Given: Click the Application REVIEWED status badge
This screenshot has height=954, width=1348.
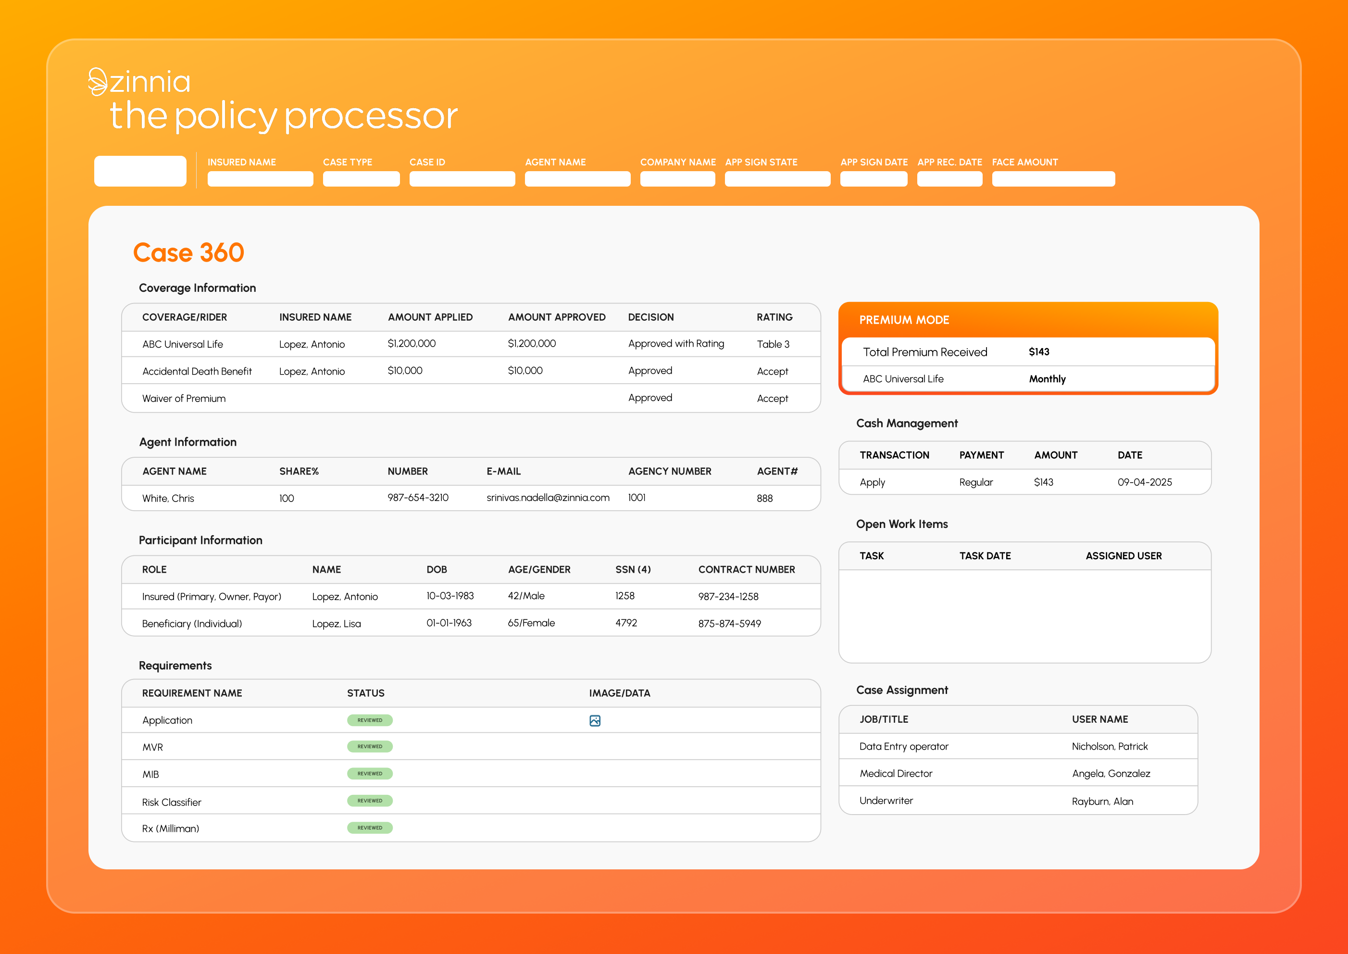Looking at the screenshot, I should 370,720.
